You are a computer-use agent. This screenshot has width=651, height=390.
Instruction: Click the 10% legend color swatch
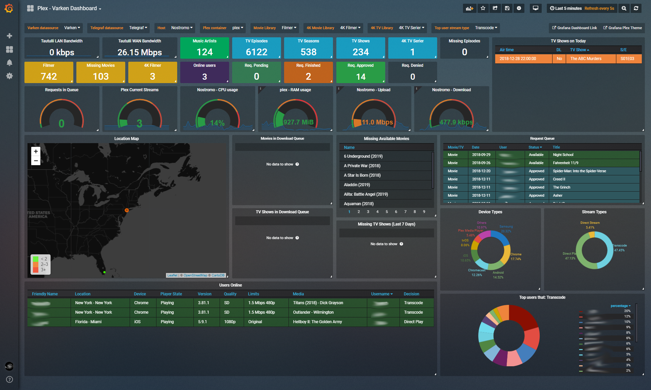coord(581,322)
